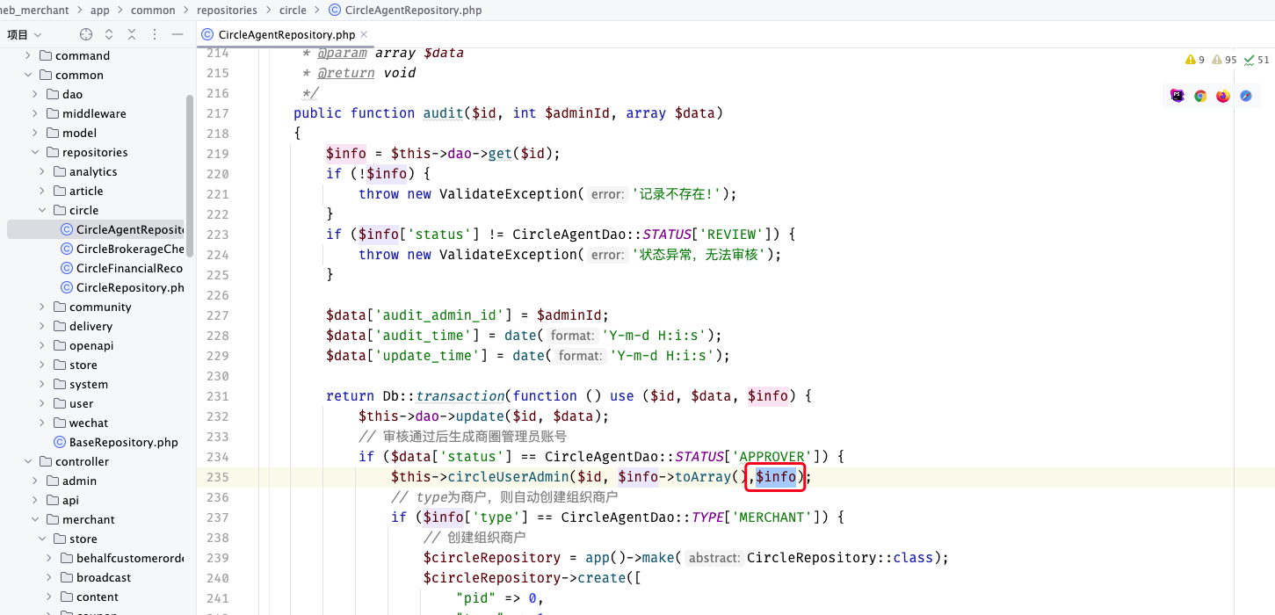Click the file icon of BaseRepository.php in tree
Screen dimensions: 1275x615
coord(60,442)
